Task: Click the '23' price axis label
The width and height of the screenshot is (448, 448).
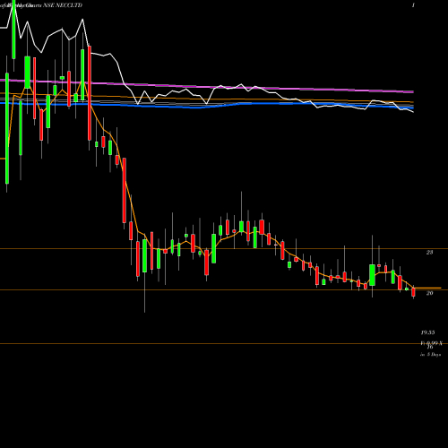Action: (429, 253)
